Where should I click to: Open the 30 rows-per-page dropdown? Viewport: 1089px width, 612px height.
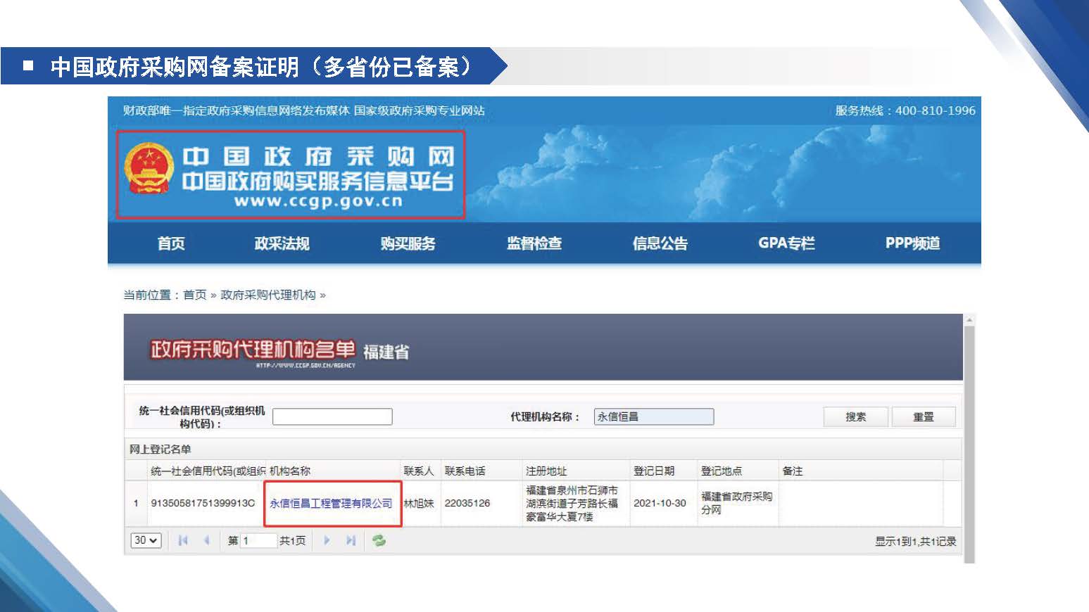pos(146,540)
